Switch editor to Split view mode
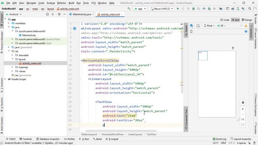The width and height of the screenshot is (258, 145). (235, 20)
